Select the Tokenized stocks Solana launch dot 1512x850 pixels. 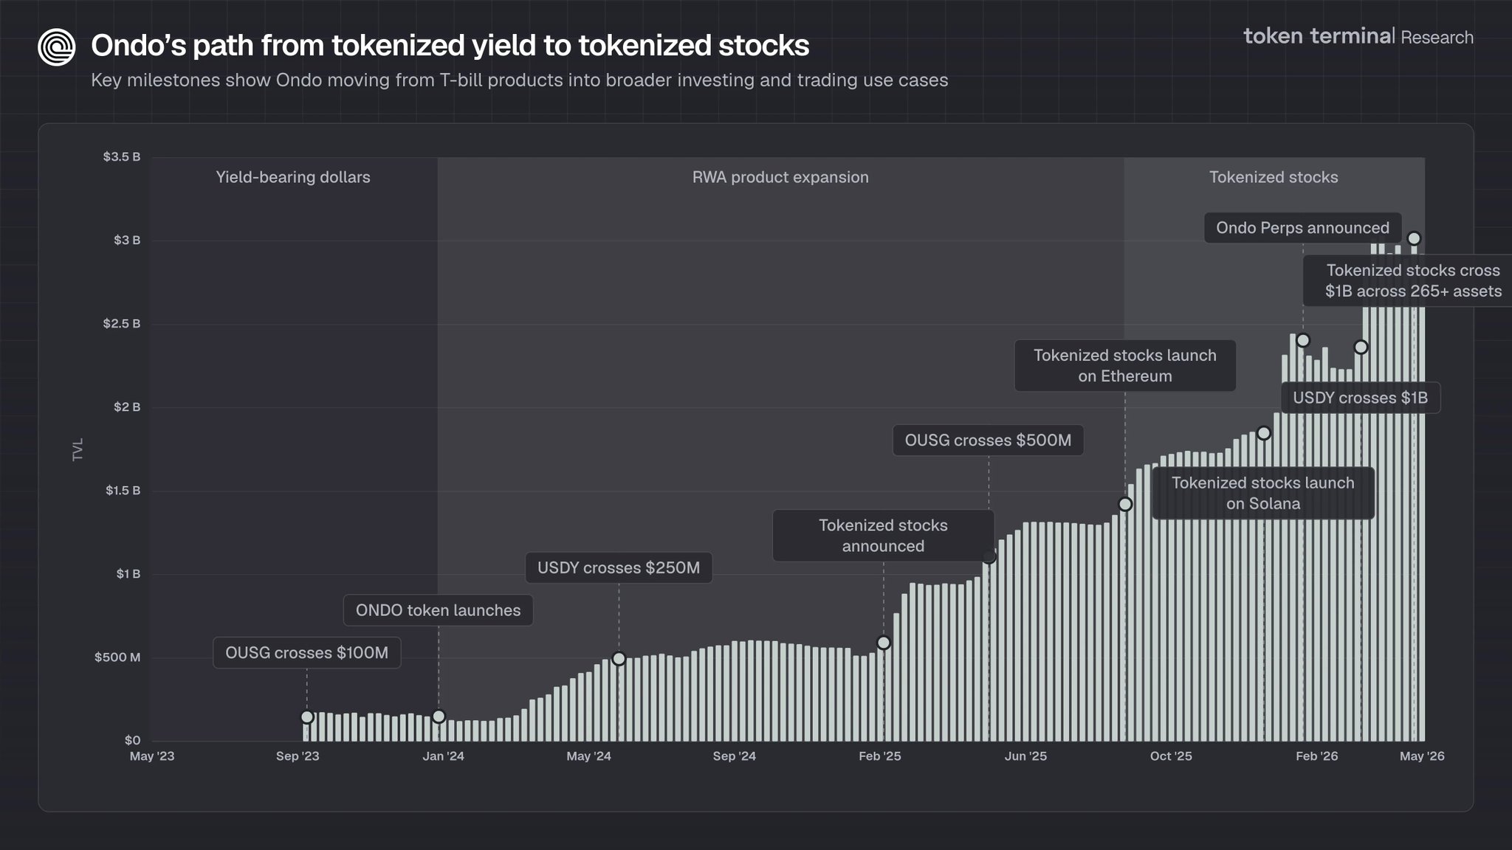pyautogui.click(x=1264, y=433)
